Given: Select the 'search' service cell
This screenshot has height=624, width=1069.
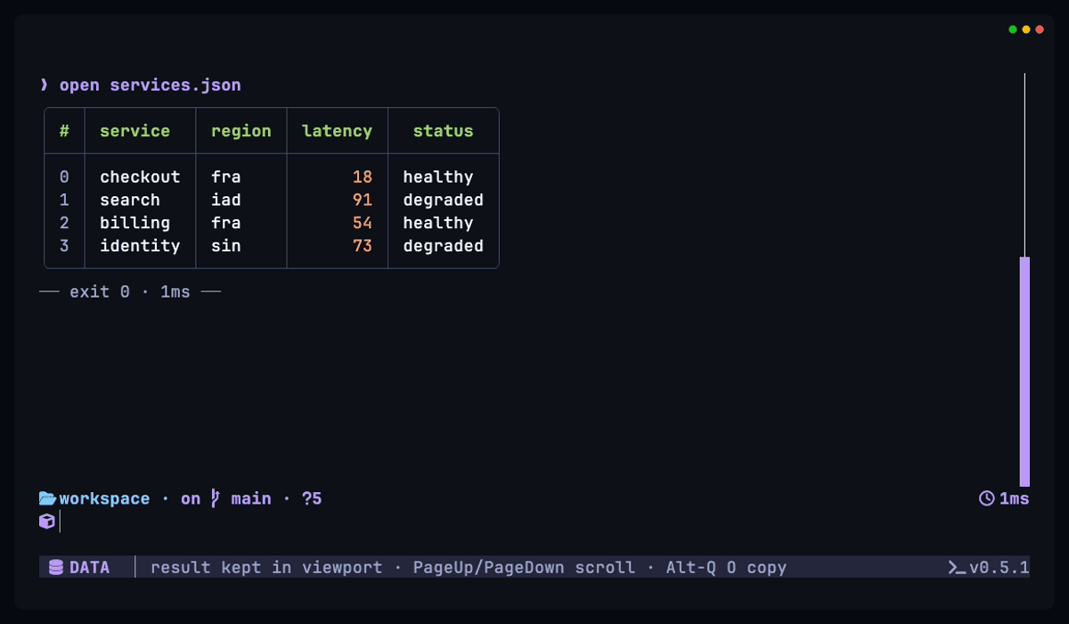Looking at the screenshot, I should click(130, 201).
